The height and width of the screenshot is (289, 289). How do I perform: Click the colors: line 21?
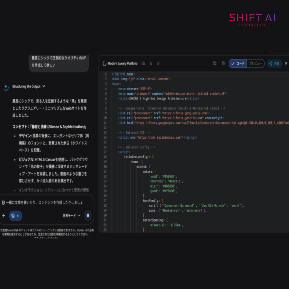(150, 172)
